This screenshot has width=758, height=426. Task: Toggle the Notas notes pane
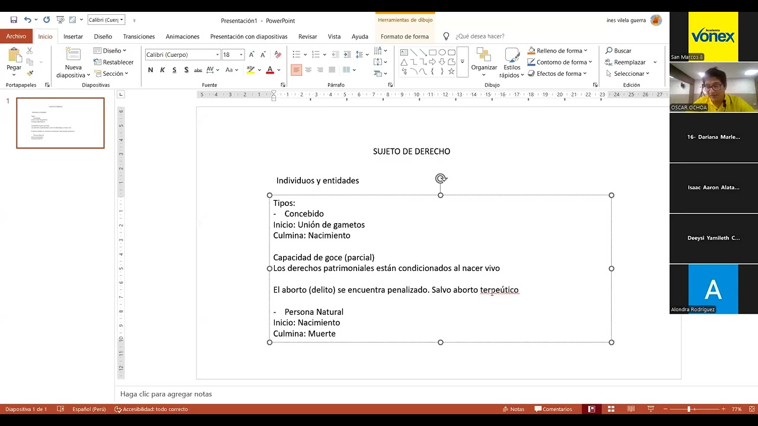click(513, 409)
